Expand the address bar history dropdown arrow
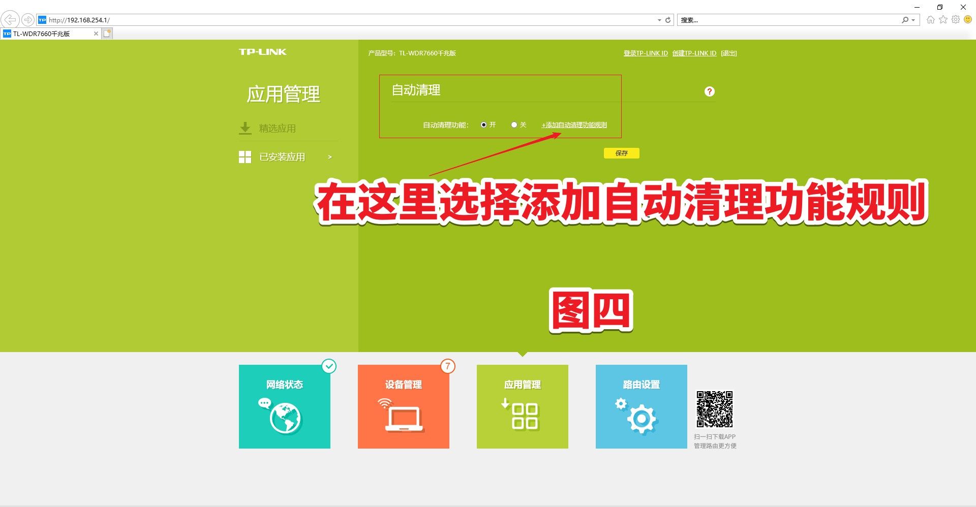Image resolution: width=976 pixels, height=507 pixels. pos(659,20)
